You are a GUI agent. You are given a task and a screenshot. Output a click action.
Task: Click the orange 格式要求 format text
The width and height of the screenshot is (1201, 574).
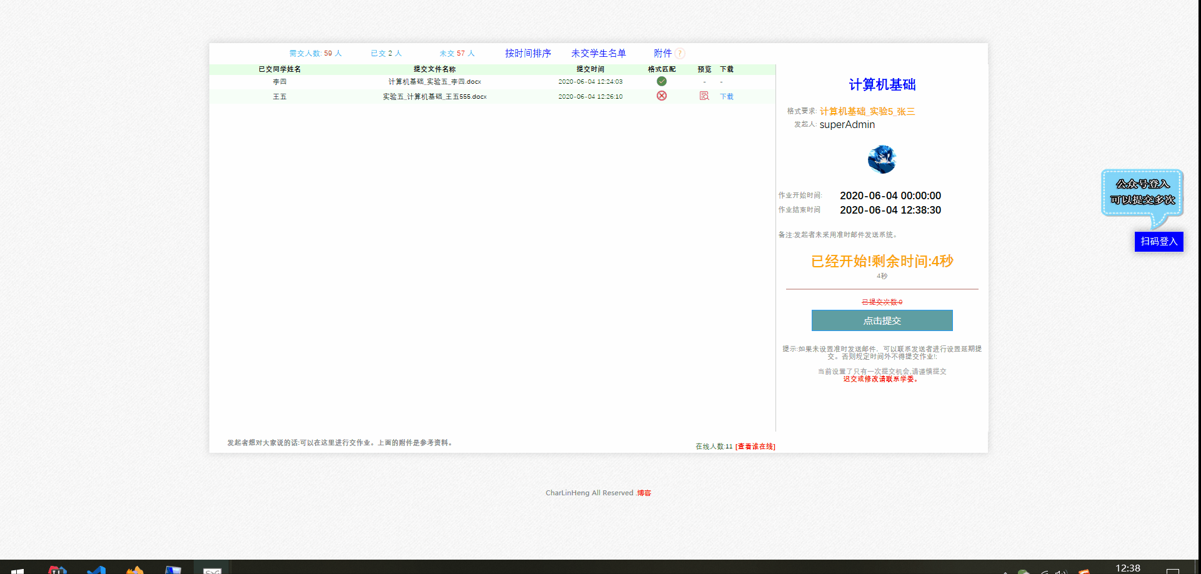pos(865,111)
